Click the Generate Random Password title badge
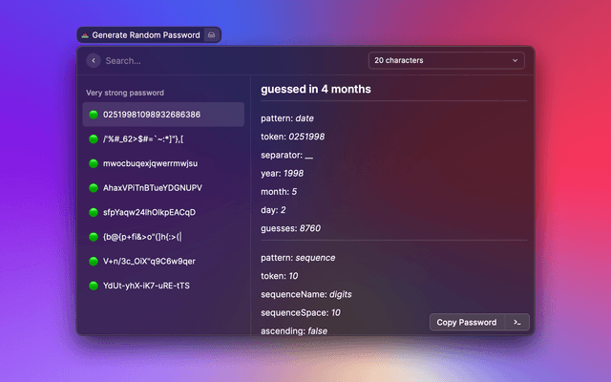This screenshot has height=382, width=611. click(x=145, y=34)
